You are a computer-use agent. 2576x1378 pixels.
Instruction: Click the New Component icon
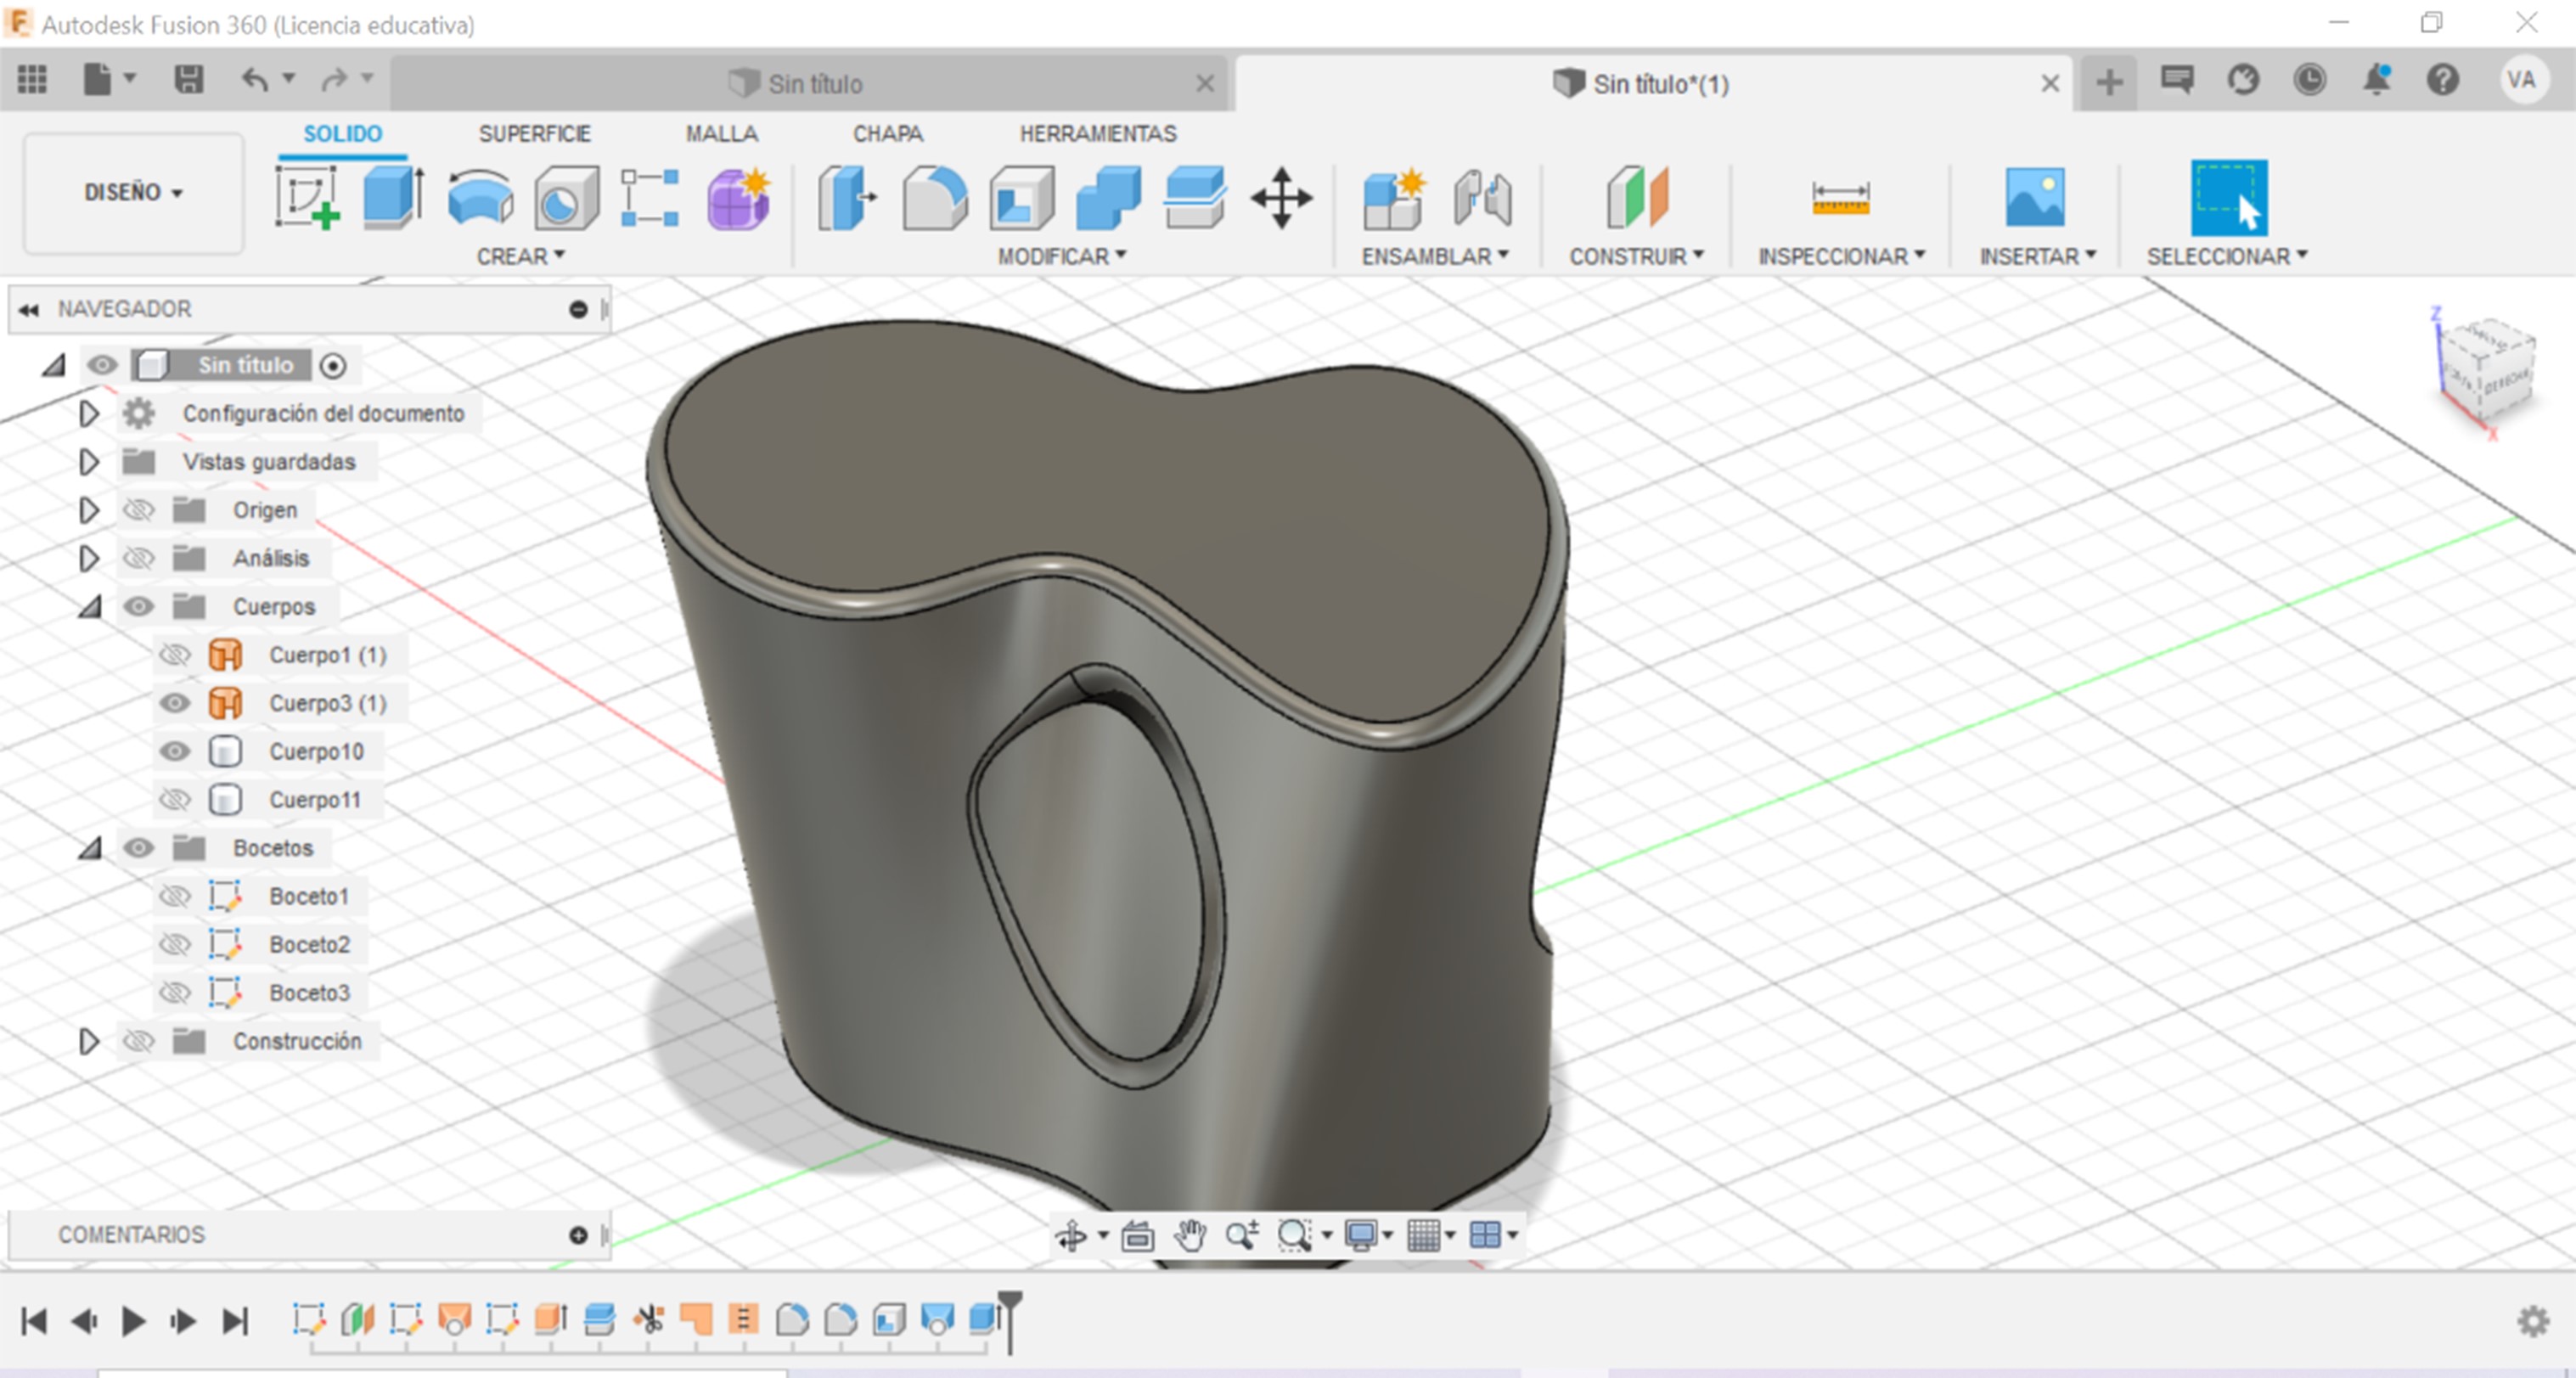1393,198
